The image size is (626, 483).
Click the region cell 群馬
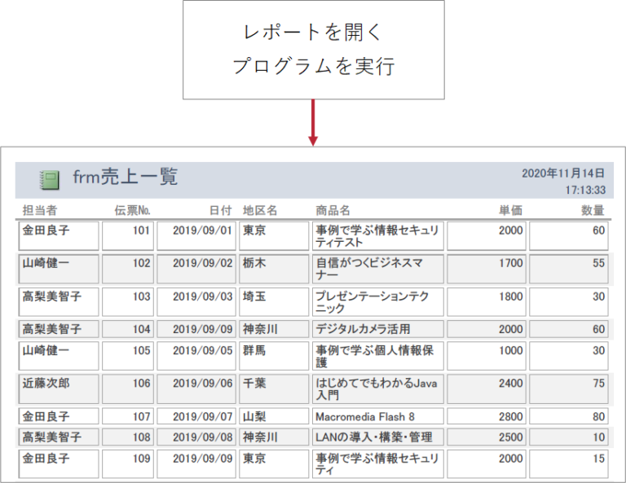(274, 356)
